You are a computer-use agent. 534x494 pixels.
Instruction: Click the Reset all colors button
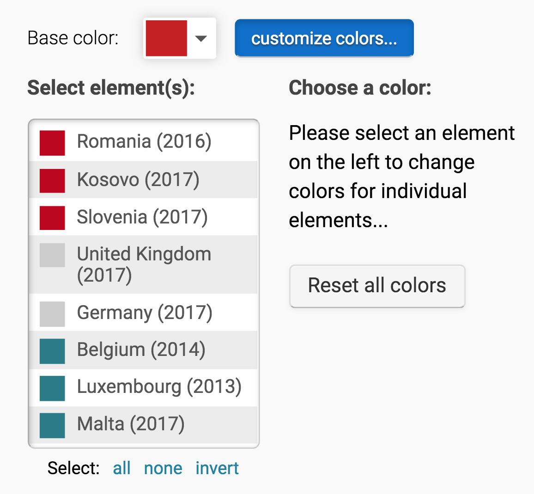(x=377, y=286)
